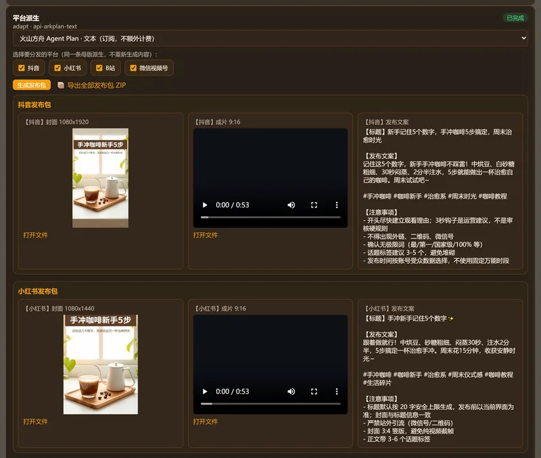Image resolution: width=541 pixels, height=458 pixels.
Task: Click the 【标题】手冲新手记住5个数字 line
Action: [408, 318]
